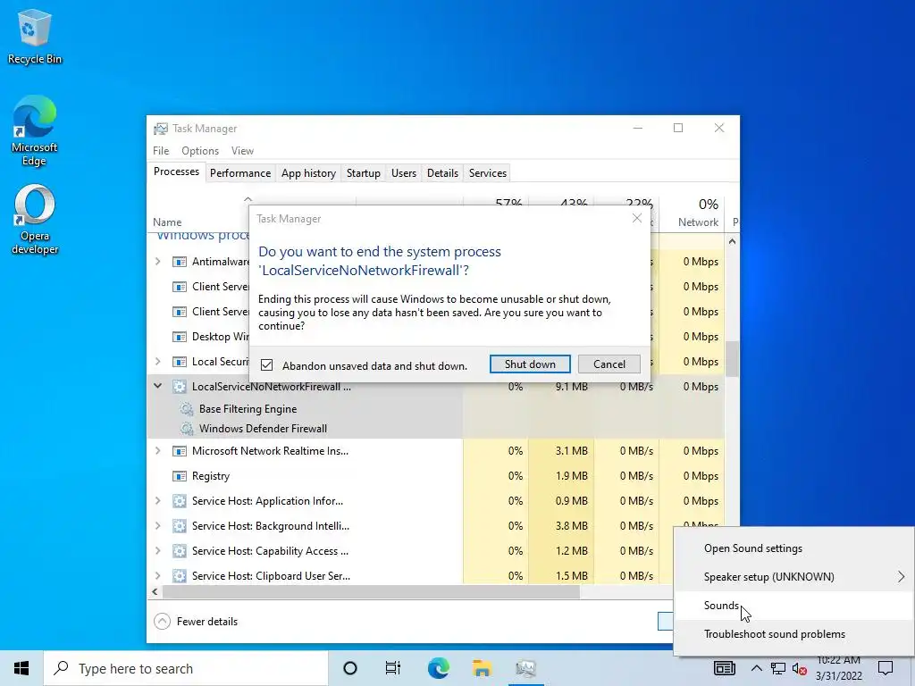Open Recycle Bin desktop icon

tap(35, 36)
